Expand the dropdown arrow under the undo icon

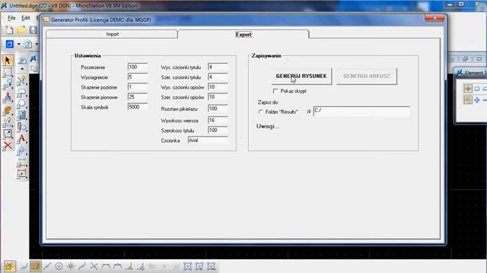(x=22, y=69)
